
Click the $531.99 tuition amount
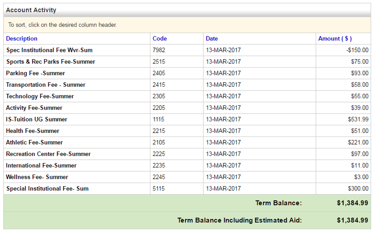click(x=358, y=119)
